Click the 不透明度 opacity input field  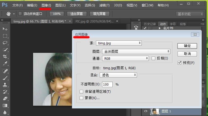click(x=107, y=85)
